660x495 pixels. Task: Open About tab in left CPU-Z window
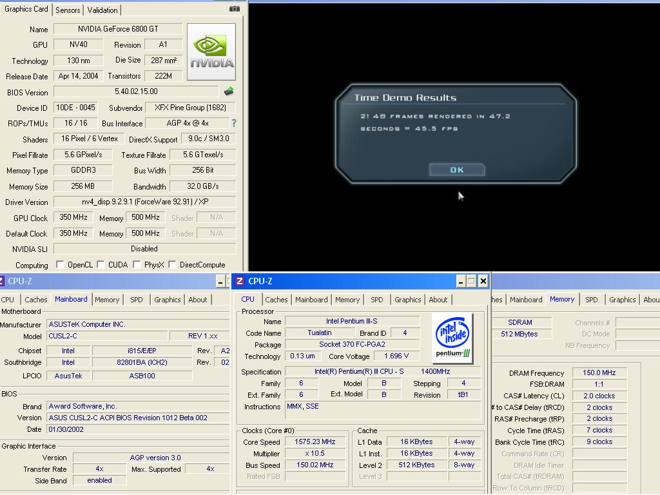(197, 300)
